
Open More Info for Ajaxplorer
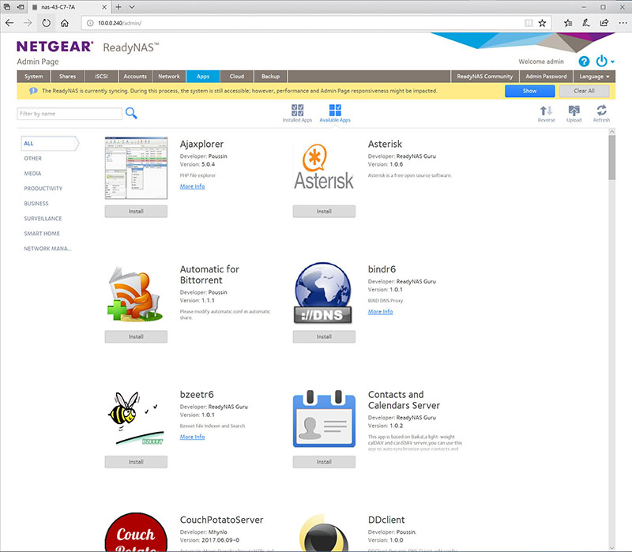click(192, 186)
